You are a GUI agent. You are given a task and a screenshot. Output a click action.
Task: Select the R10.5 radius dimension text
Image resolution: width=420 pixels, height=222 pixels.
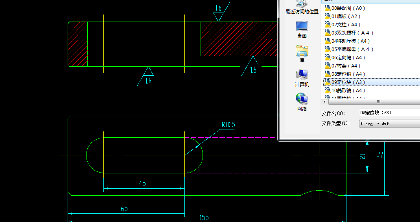(x=228, y=125)
